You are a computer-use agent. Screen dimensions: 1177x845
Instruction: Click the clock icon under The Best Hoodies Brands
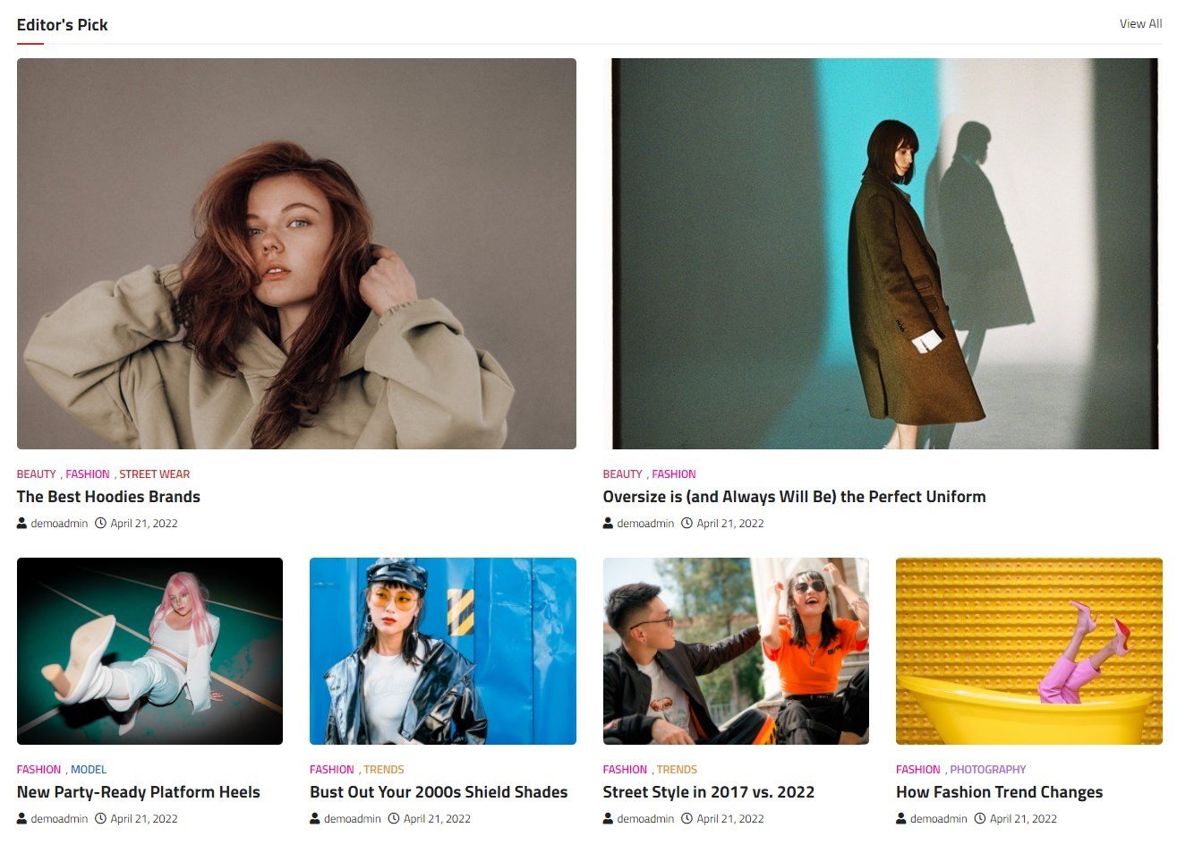100,524
